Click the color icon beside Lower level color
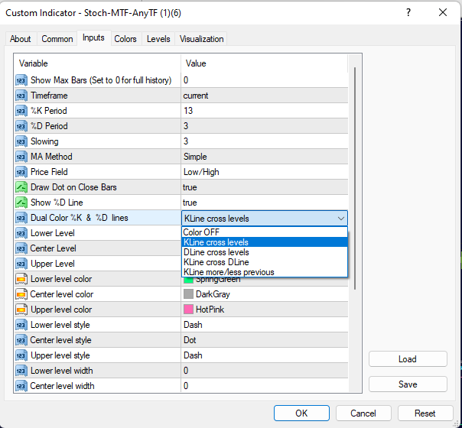The image size is (462, 428). (x=21, y=279)
